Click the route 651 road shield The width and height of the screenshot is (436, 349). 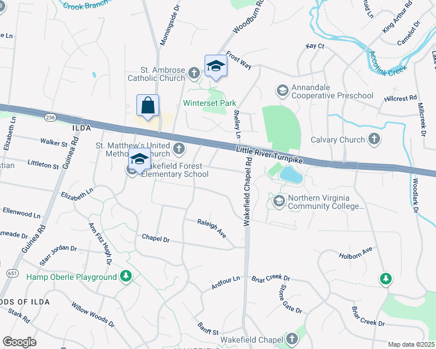pos(12,273)
